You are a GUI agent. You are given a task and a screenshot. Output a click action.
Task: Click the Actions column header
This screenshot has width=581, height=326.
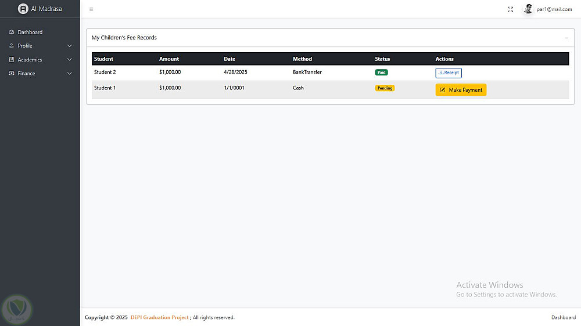click(x=444, y=59)
